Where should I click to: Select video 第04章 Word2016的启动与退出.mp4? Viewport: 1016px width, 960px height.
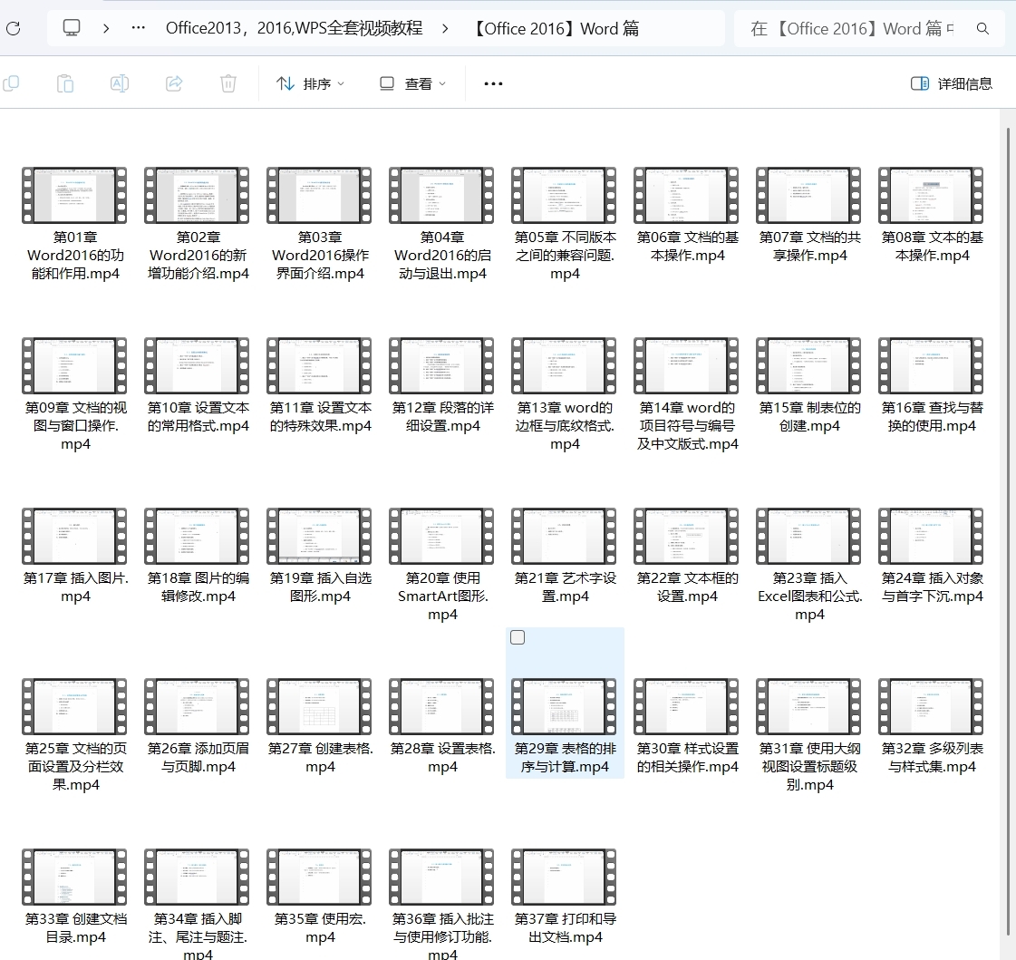pos(442,224)
